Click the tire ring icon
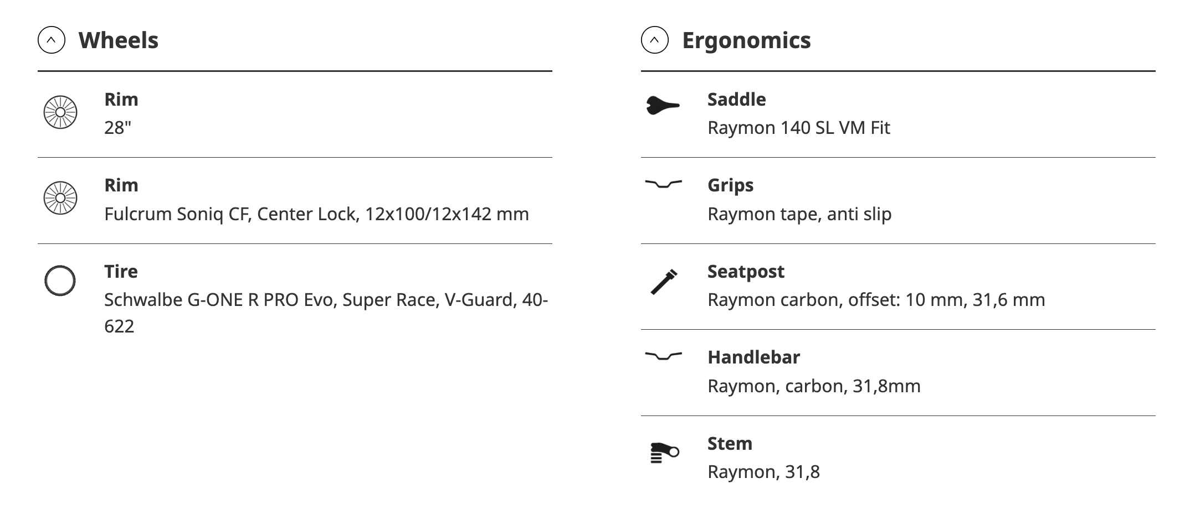 (60, 281)
